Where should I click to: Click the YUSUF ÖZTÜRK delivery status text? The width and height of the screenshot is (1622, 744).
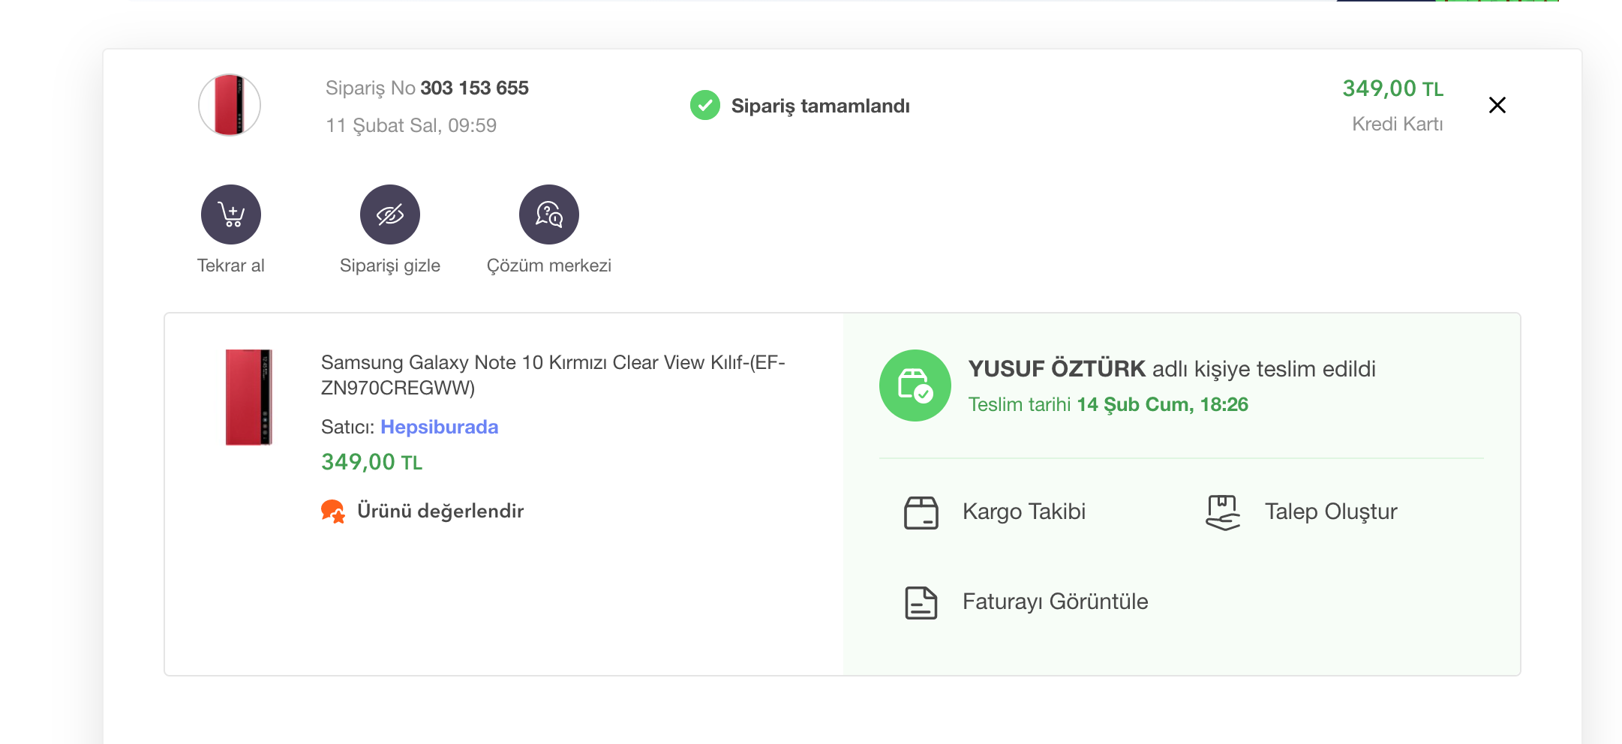pyautogui.click(x=1172, y=369)
